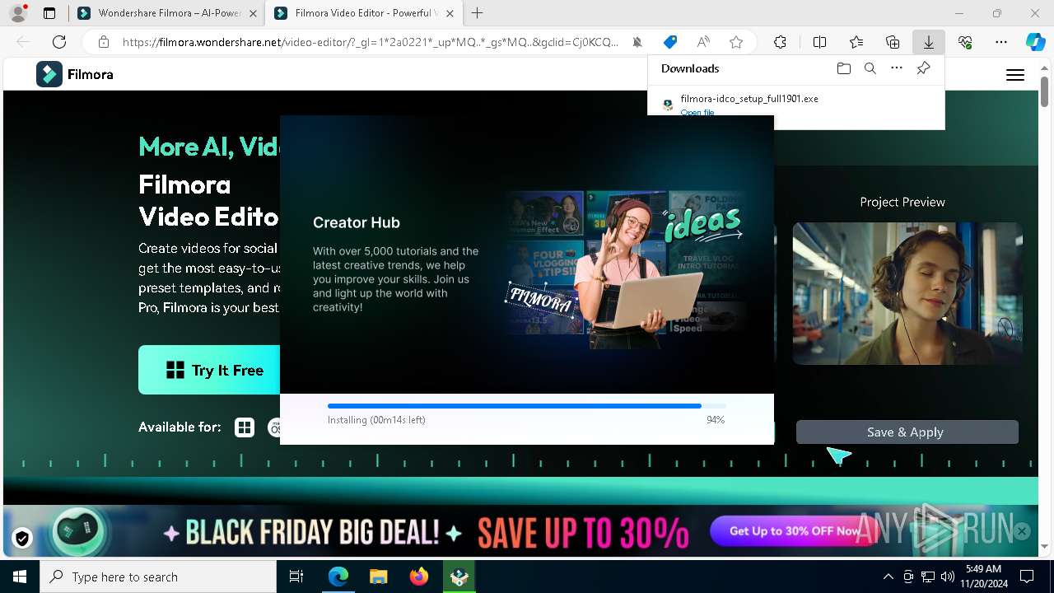The height and width of the screenshot is (593, 1054).
Task: Click Get Up to 30% OFF Now
Action: point(795,531)
